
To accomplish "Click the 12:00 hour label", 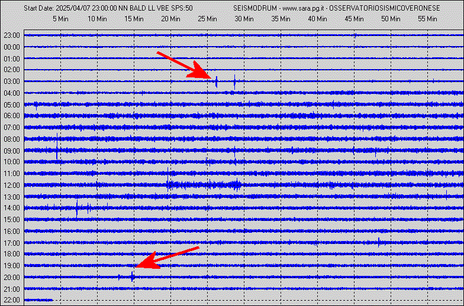I will [12, 185].
